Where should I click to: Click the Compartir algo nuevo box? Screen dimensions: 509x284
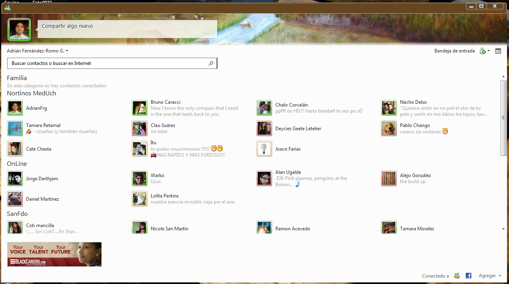tap(127, 29)
